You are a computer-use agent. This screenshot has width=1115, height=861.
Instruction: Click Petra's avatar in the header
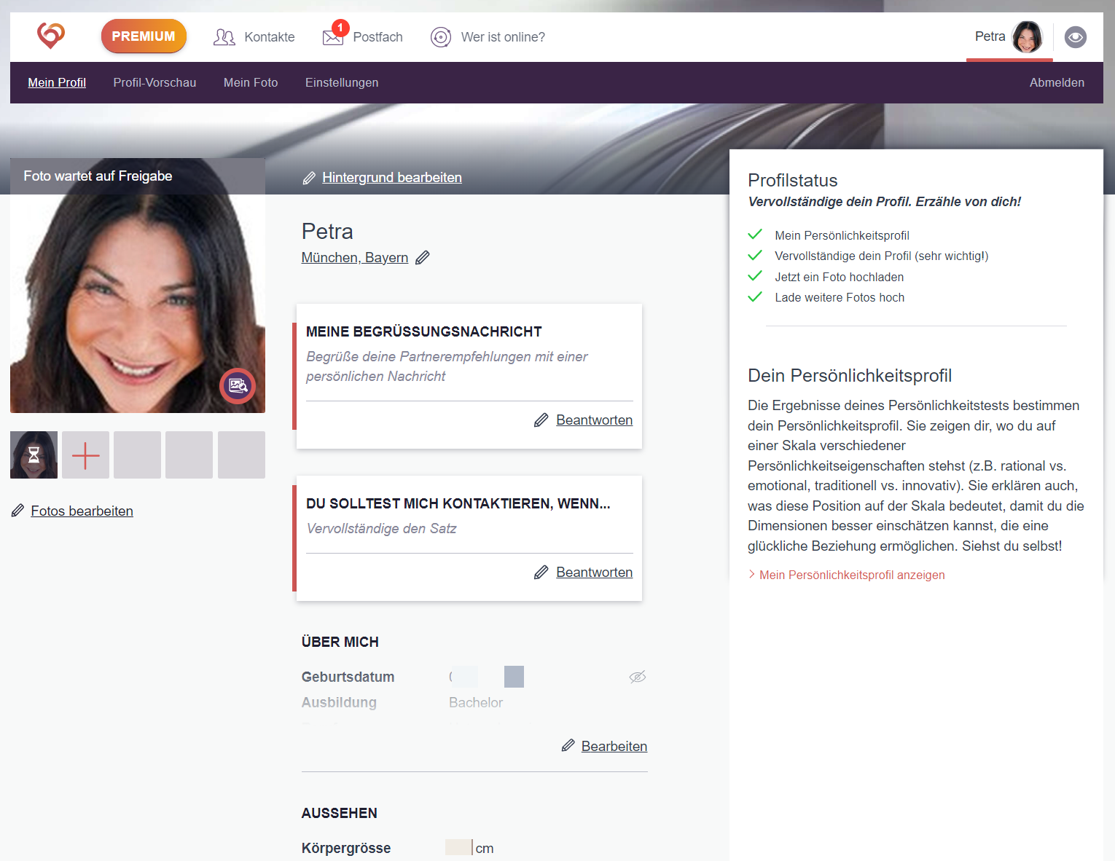[1027, 36]
